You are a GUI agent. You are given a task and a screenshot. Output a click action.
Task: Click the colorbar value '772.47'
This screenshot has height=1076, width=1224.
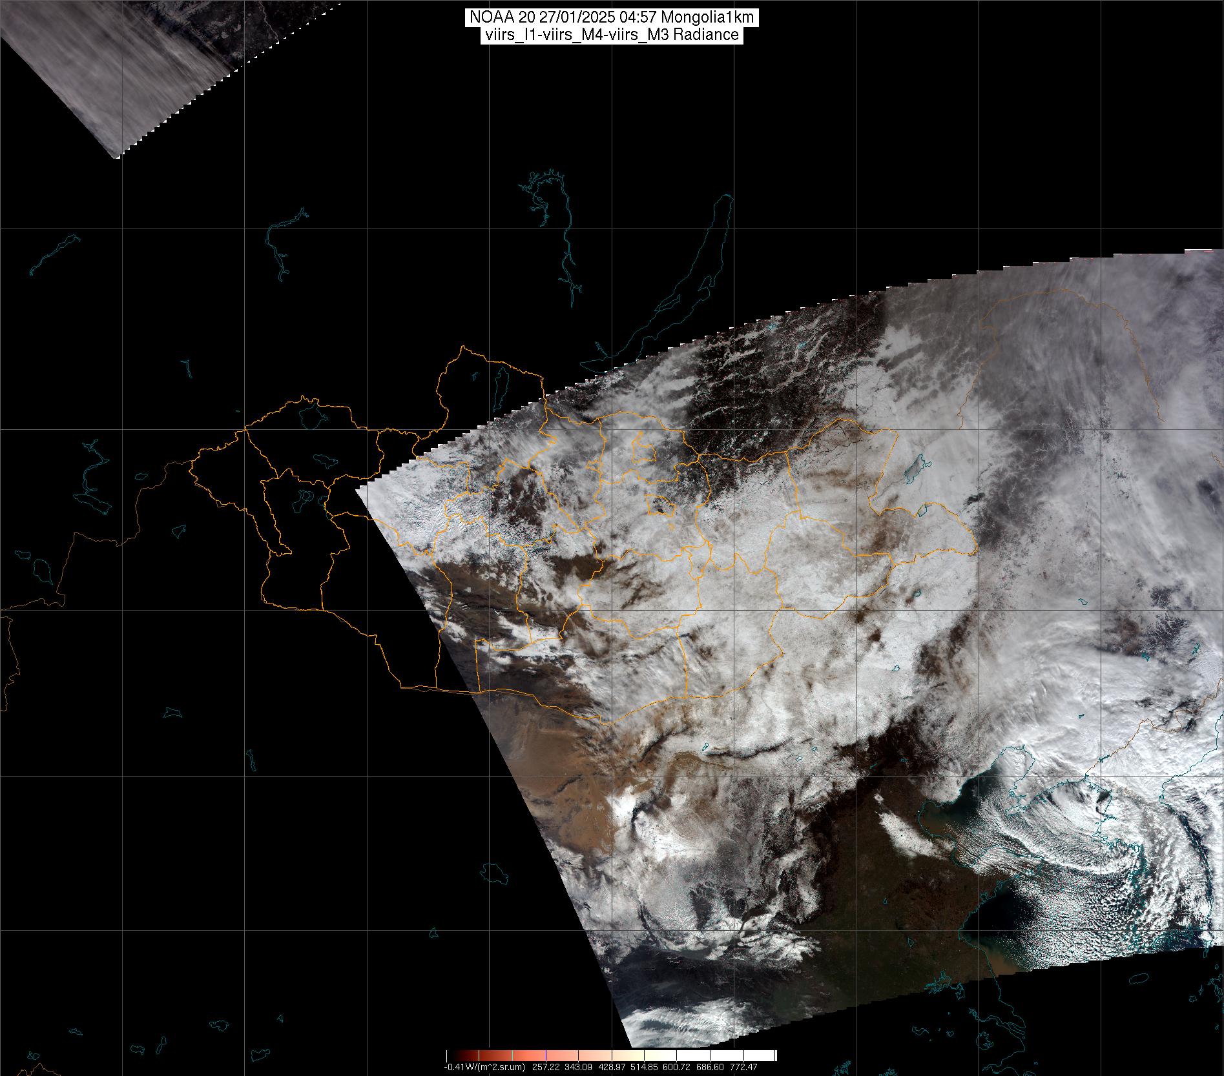(743, 1067)
